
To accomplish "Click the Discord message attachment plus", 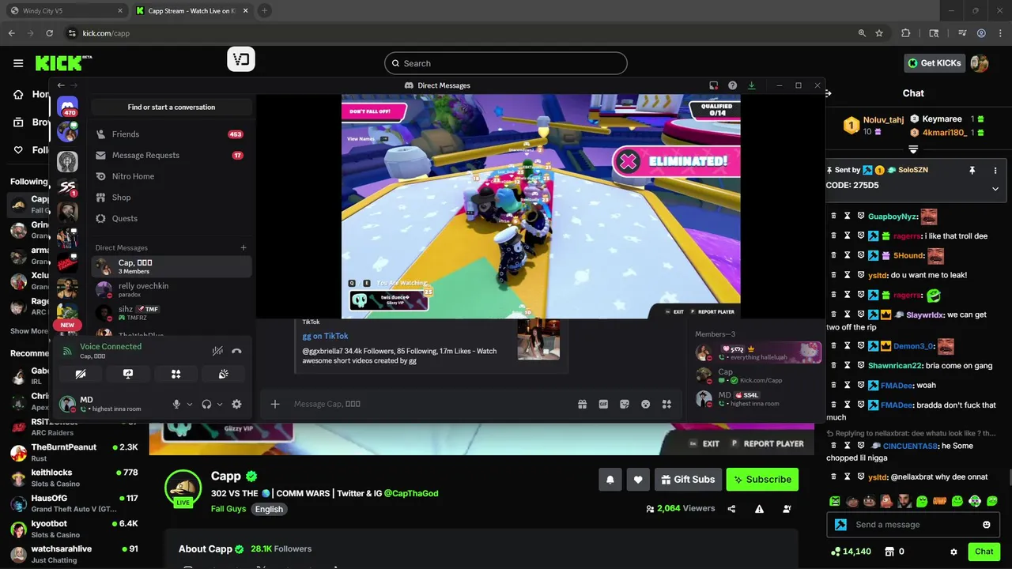I will point(275,404).
